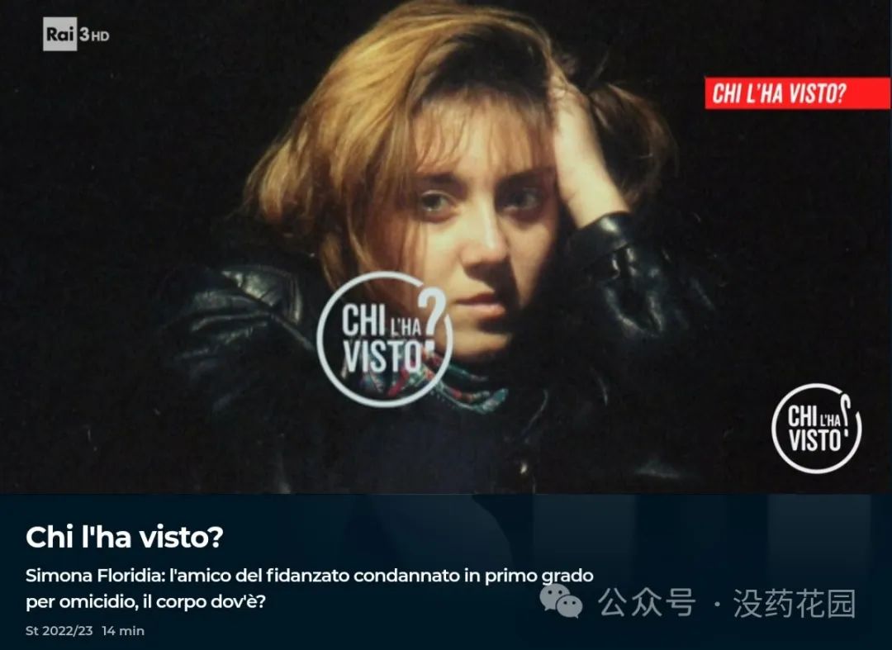Click the red CHI L'HA VISTO? banner

798,93
